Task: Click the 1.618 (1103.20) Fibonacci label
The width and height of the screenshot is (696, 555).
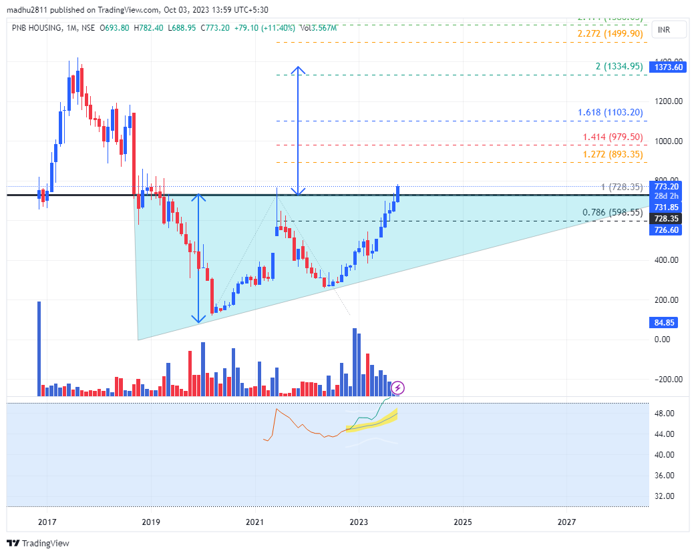Action: [x=610, y=112]
